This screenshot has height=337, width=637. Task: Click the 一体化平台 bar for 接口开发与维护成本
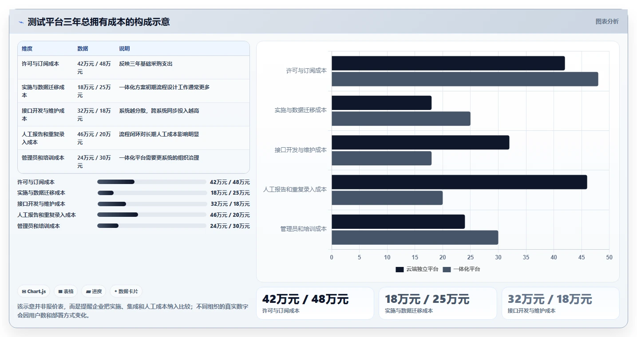[x=381, y=158]
